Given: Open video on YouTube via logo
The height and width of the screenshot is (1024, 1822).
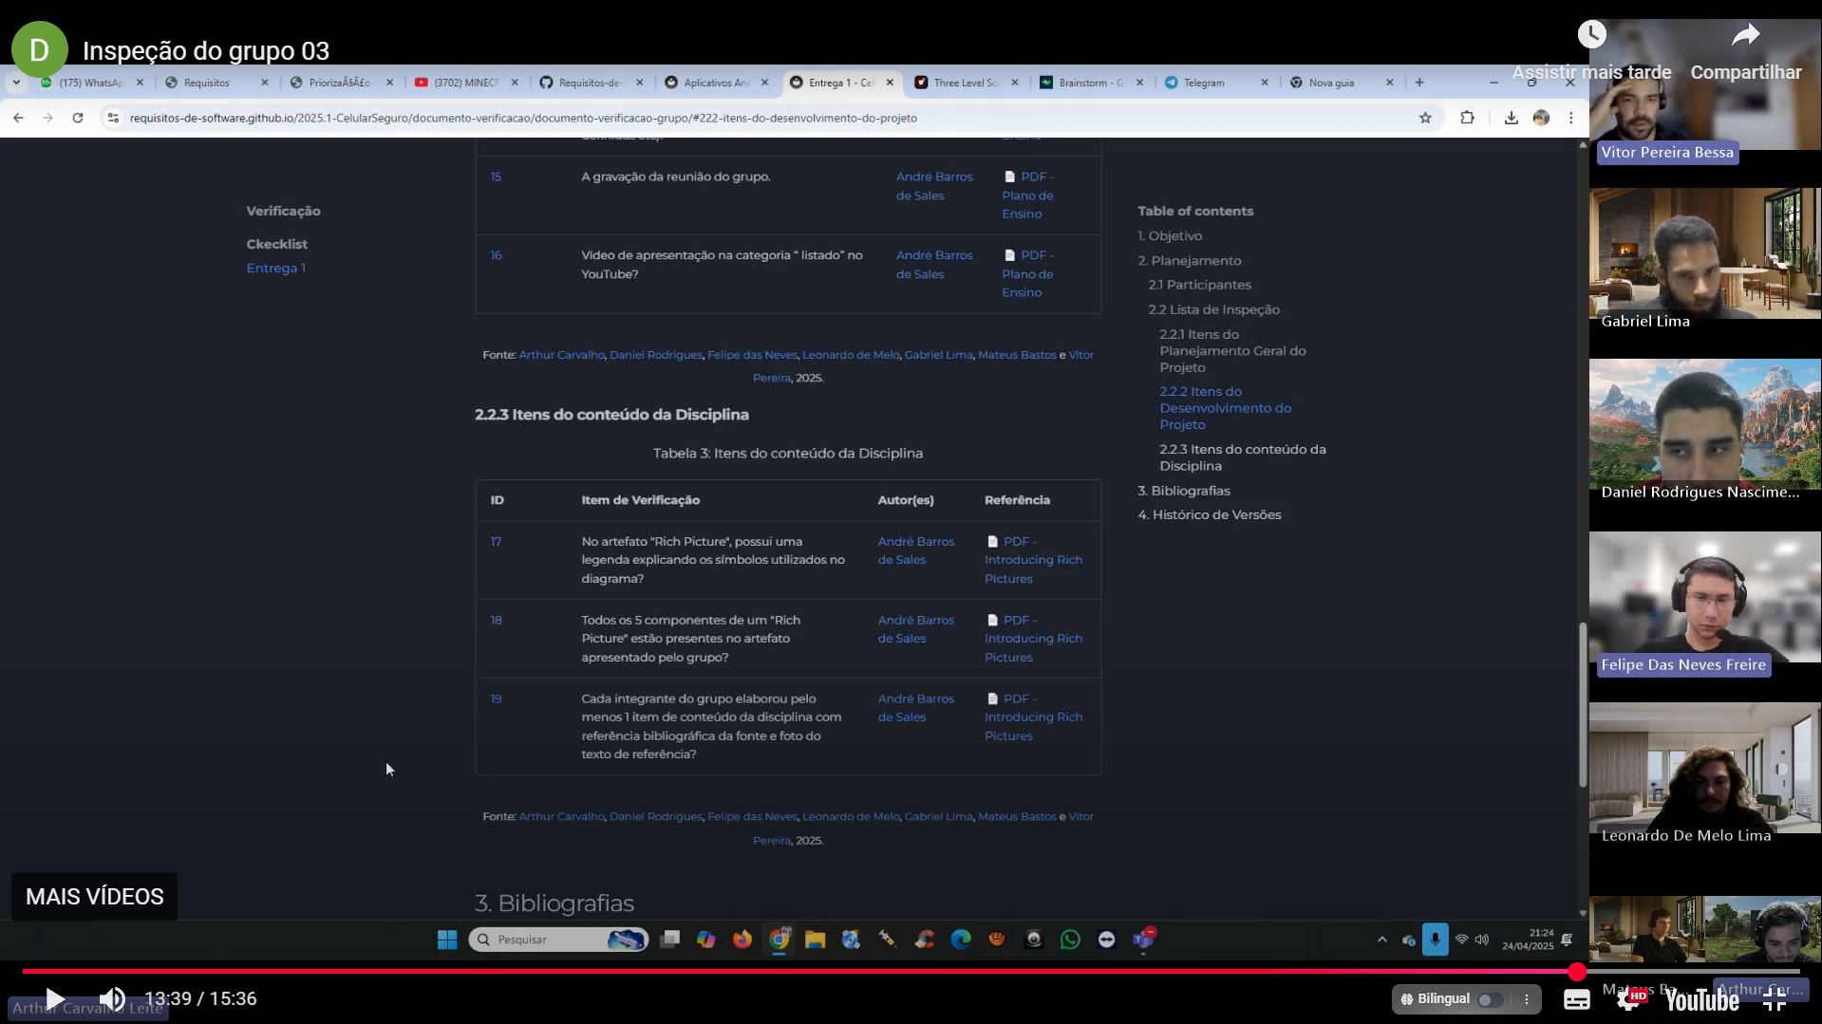Looking at the screenshot, I should tap(1701, 999).
